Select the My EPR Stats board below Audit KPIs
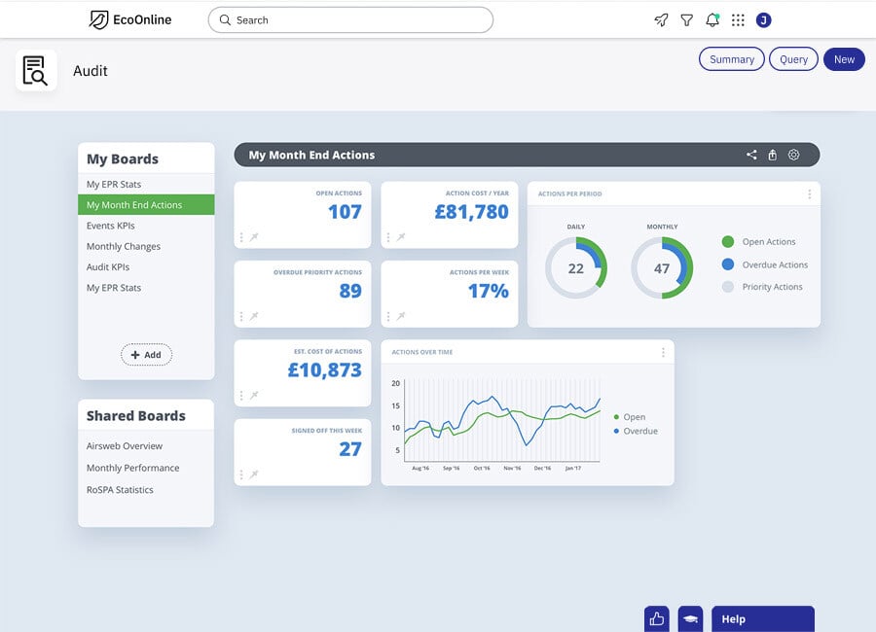876x632 pixels. click(146, 288)
